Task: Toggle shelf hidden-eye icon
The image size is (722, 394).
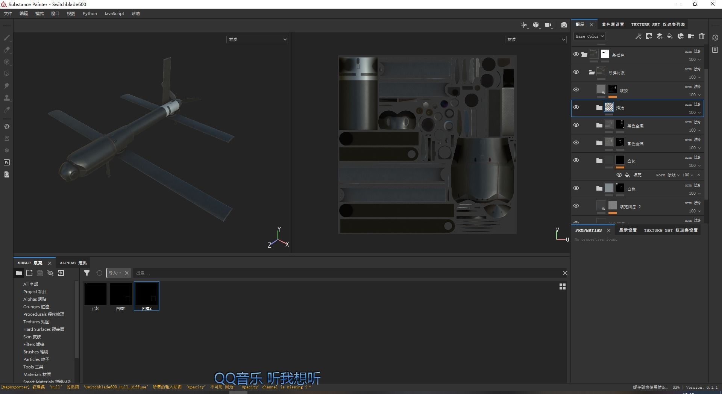Action: pos(50,273)
